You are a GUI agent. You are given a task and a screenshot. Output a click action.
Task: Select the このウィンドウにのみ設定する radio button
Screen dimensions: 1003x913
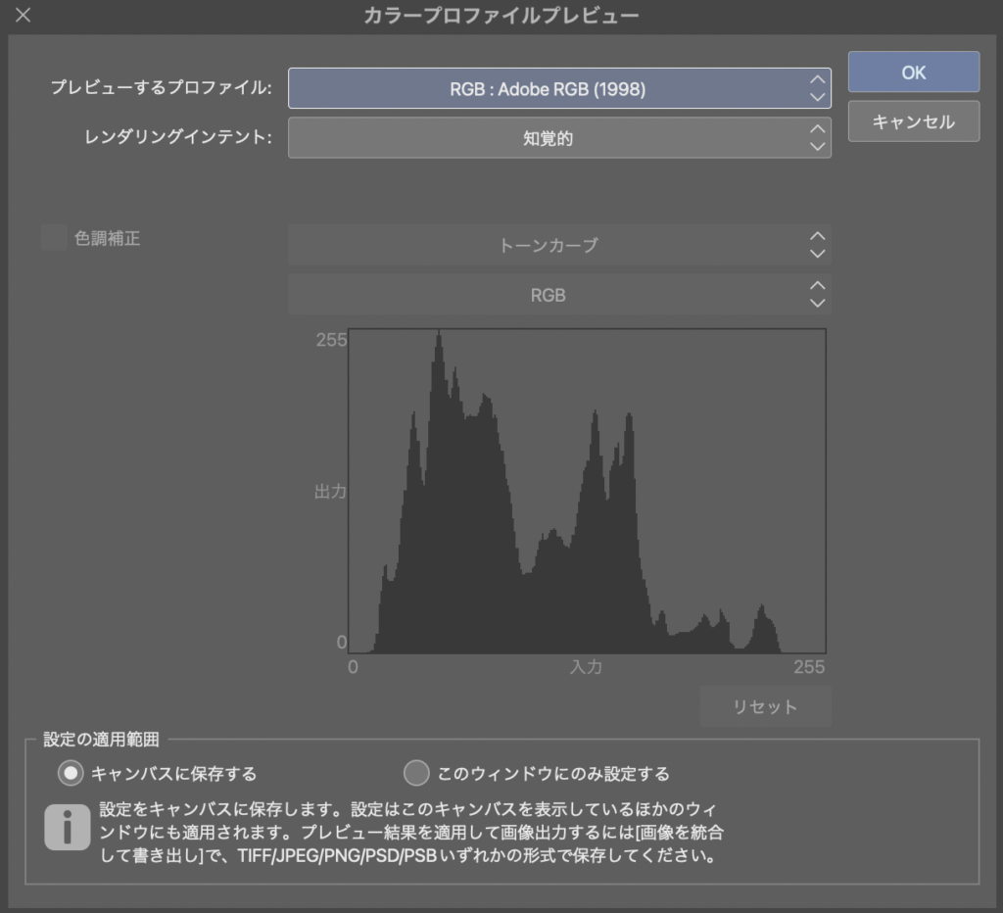coord(416,773)
